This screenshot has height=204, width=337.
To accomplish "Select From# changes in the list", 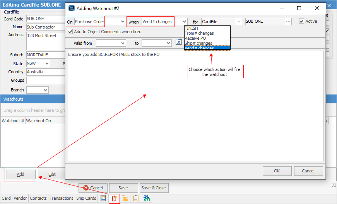I will (207, 33).
